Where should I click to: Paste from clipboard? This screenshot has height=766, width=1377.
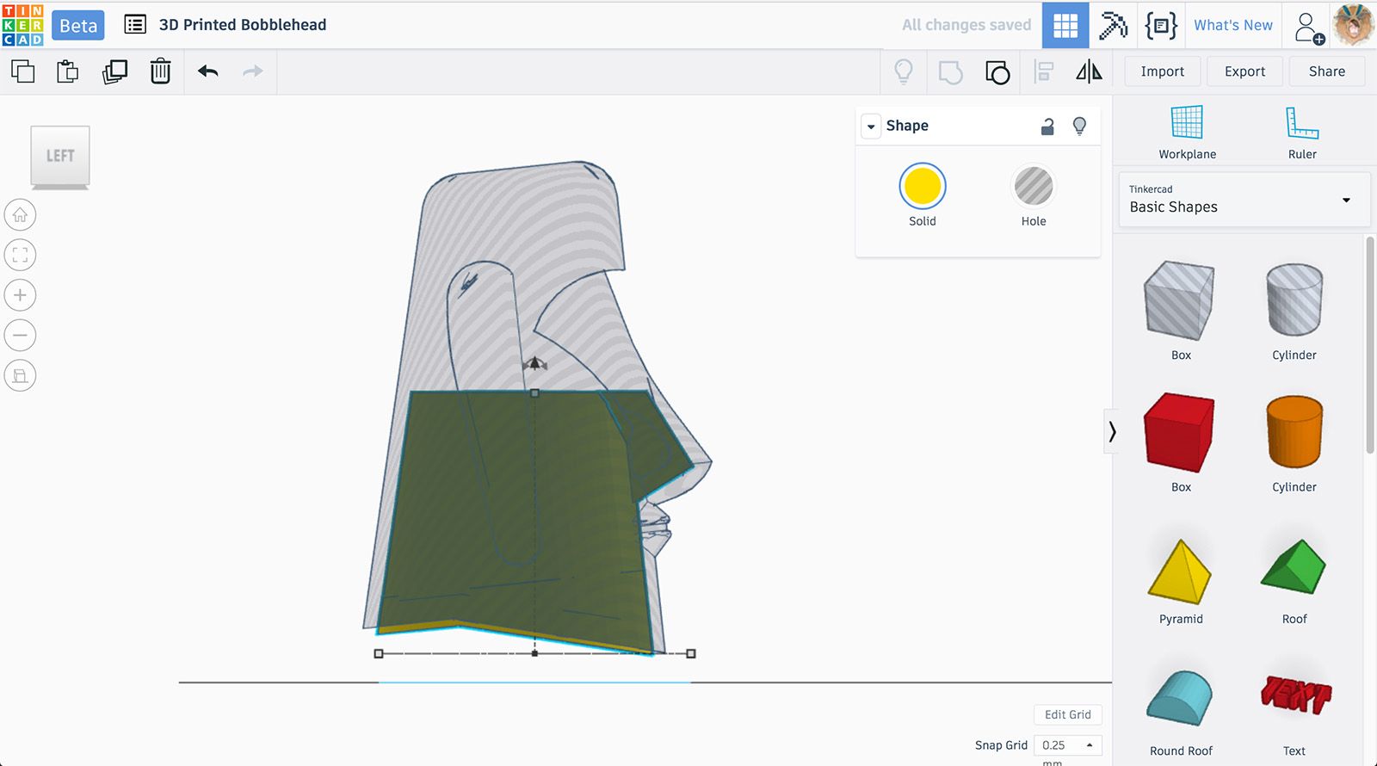coord(68,71)
